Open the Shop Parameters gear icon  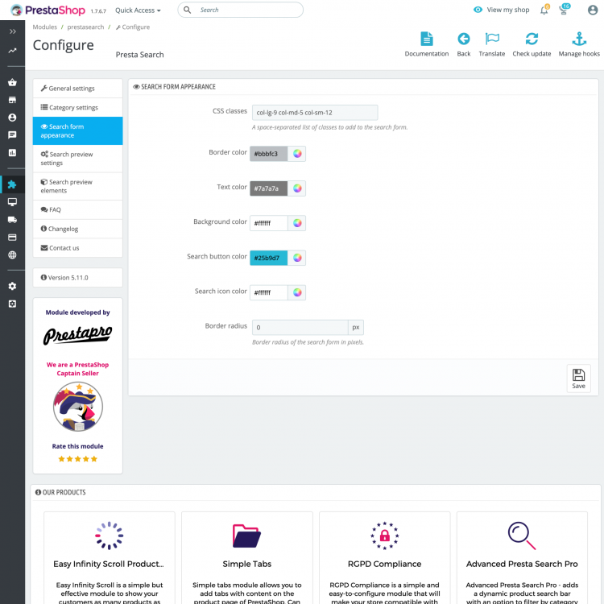pos(12,286)
